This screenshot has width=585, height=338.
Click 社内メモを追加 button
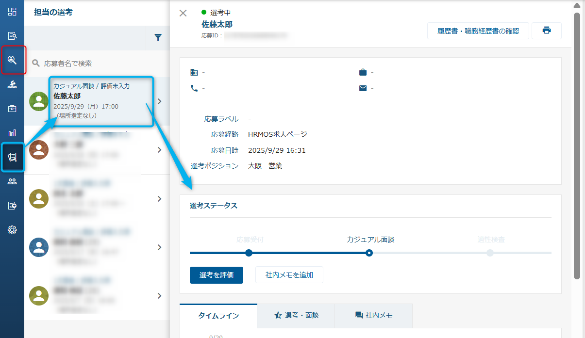289,274
